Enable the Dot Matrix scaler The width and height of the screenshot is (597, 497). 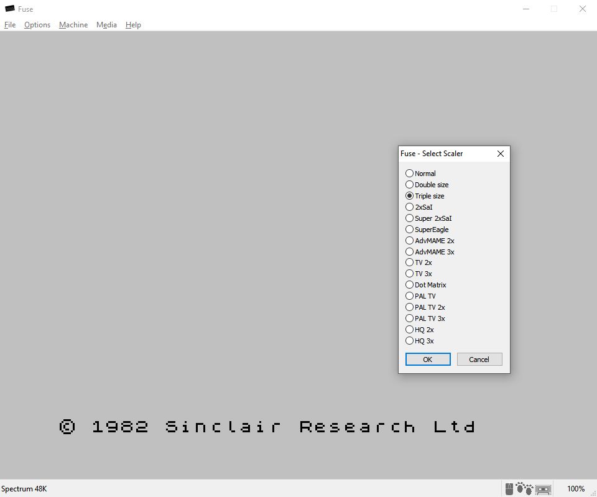click(x=409, y=284)
